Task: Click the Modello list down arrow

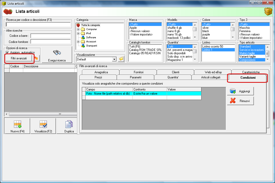Action: tap(195, 37)
